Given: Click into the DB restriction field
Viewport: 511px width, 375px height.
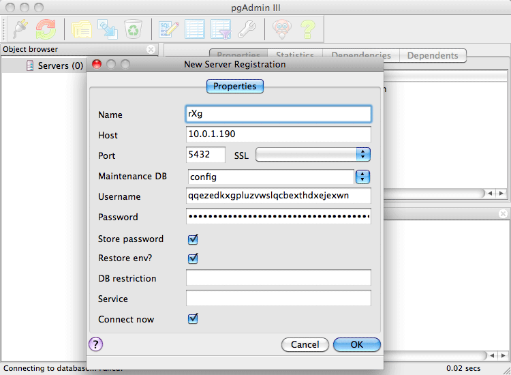Looking at the screenshot, I should click(x=278, y=277).
